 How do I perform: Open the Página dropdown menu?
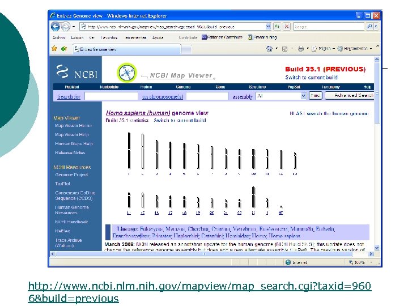coord(323,48)
